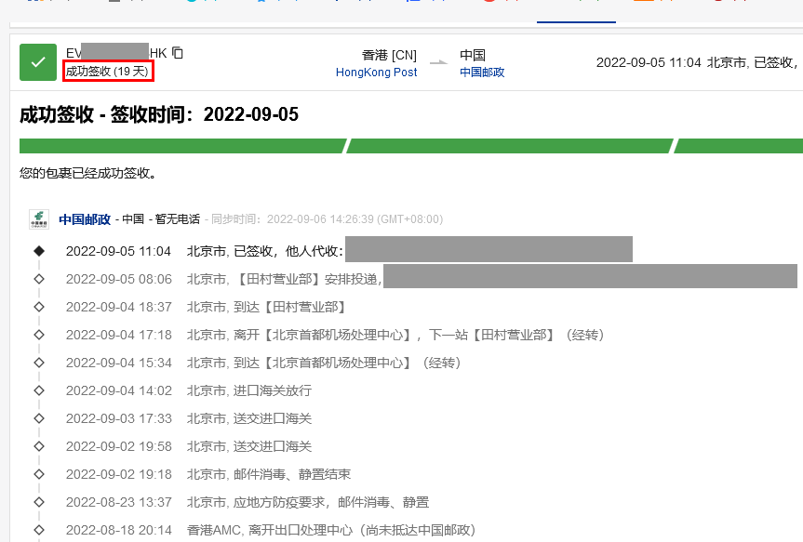Click the latest status summary in header row

698,62
